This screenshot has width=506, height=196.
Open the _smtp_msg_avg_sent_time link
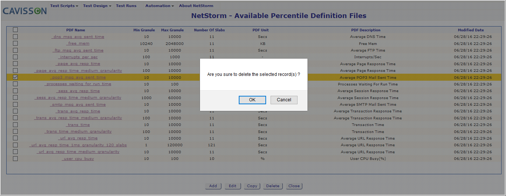pyautogui.click(x=78, y=105)
